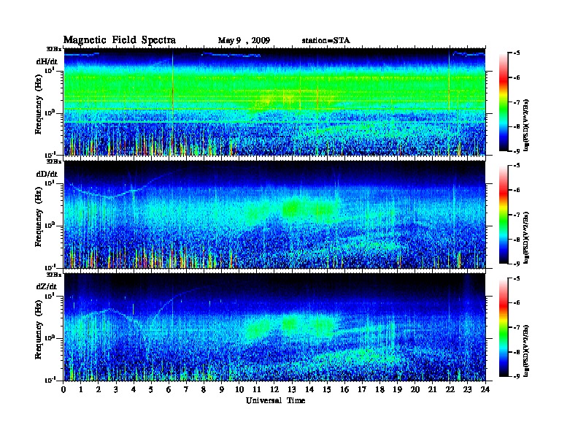Click the 10^0 frequency tick of dD/dt panel

(x=50, y=225)
